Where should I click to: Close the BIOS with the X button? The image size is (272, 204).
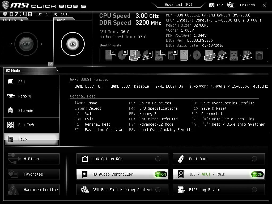click(x=264, y=5)
